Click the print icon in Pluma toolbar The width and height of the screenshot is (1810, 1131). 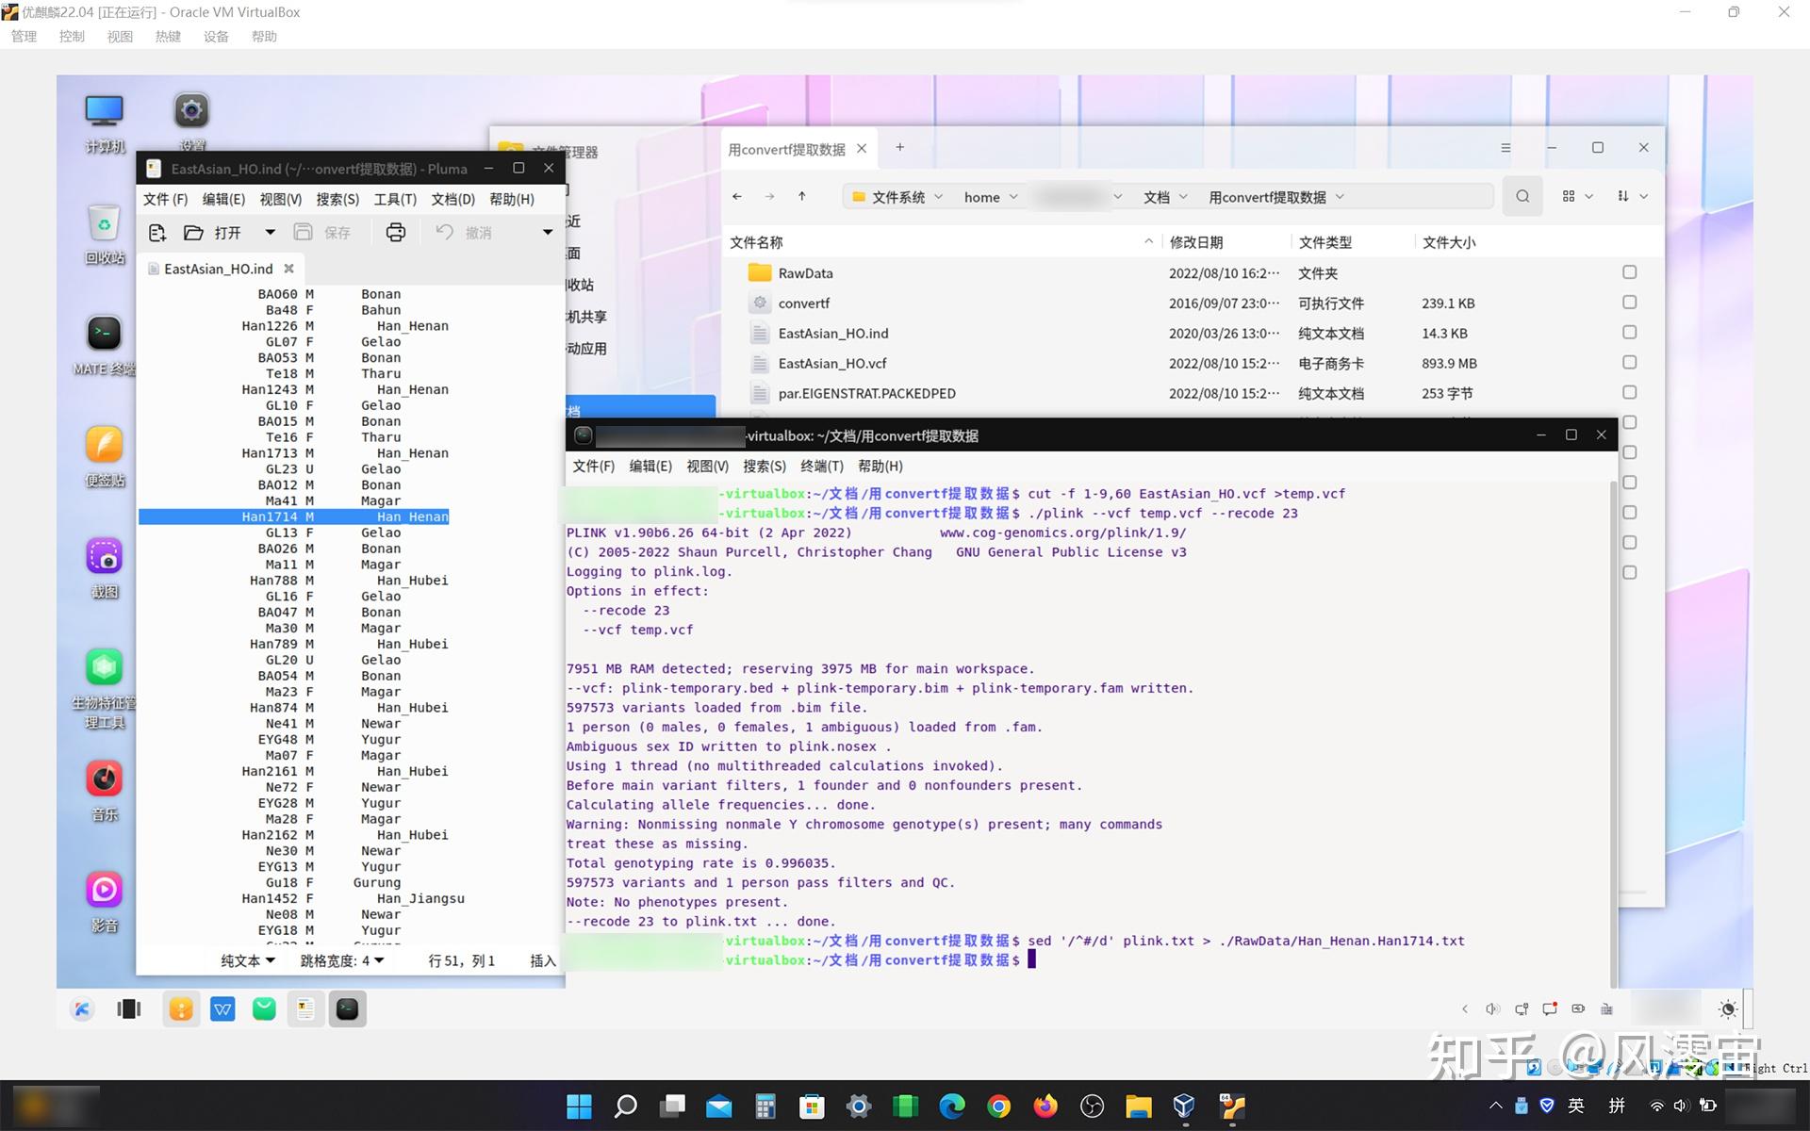[x=395, y=232]
